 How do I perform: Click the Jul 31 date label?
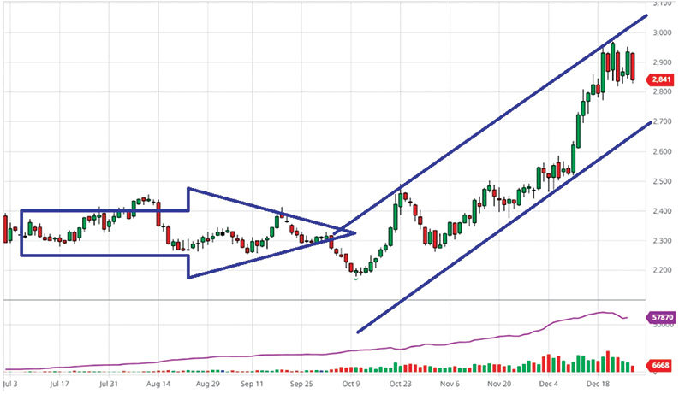tap(109, 384)
